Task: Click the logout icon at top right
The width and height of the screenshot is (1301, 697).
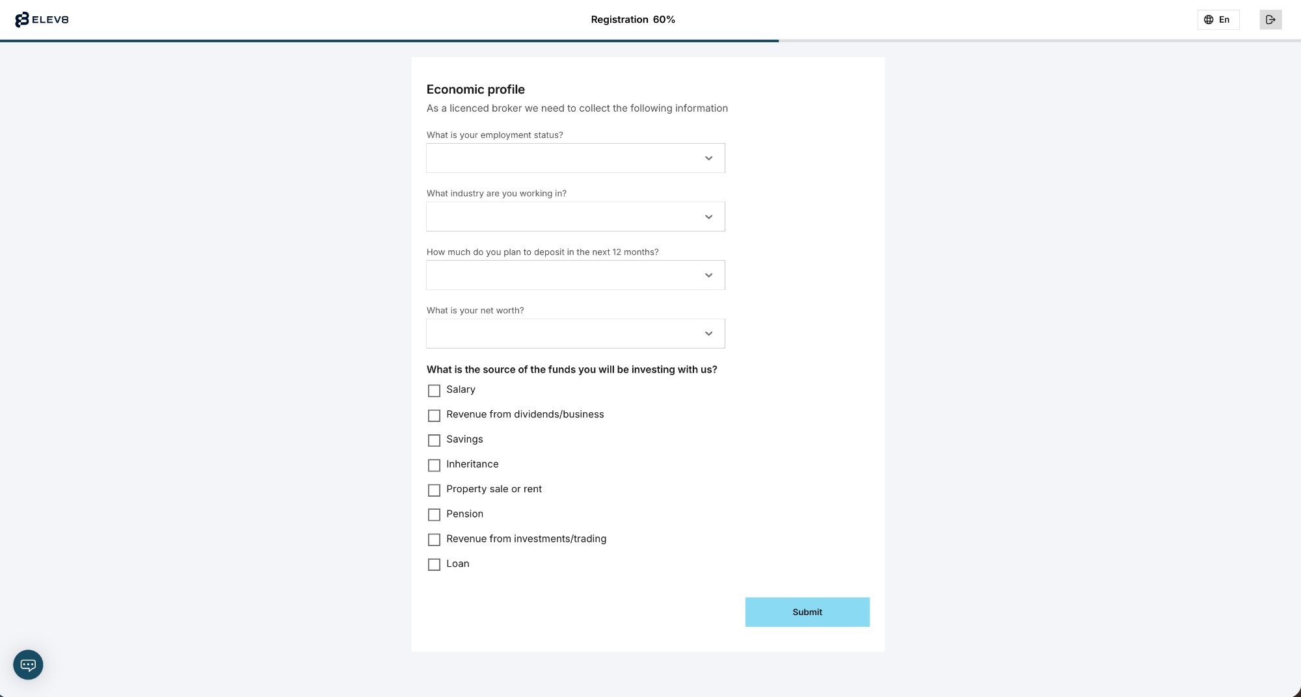Action: coord(1270,20)
